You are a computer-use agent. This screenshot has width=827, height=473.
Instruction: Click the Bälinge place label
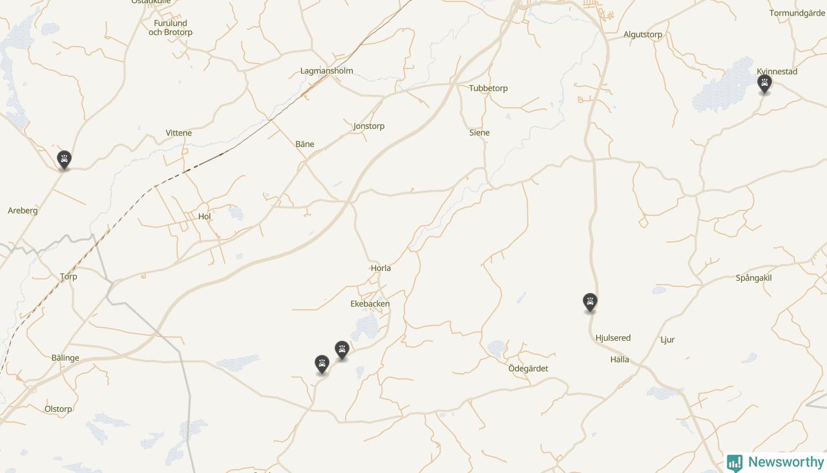(x=65, y=358)
